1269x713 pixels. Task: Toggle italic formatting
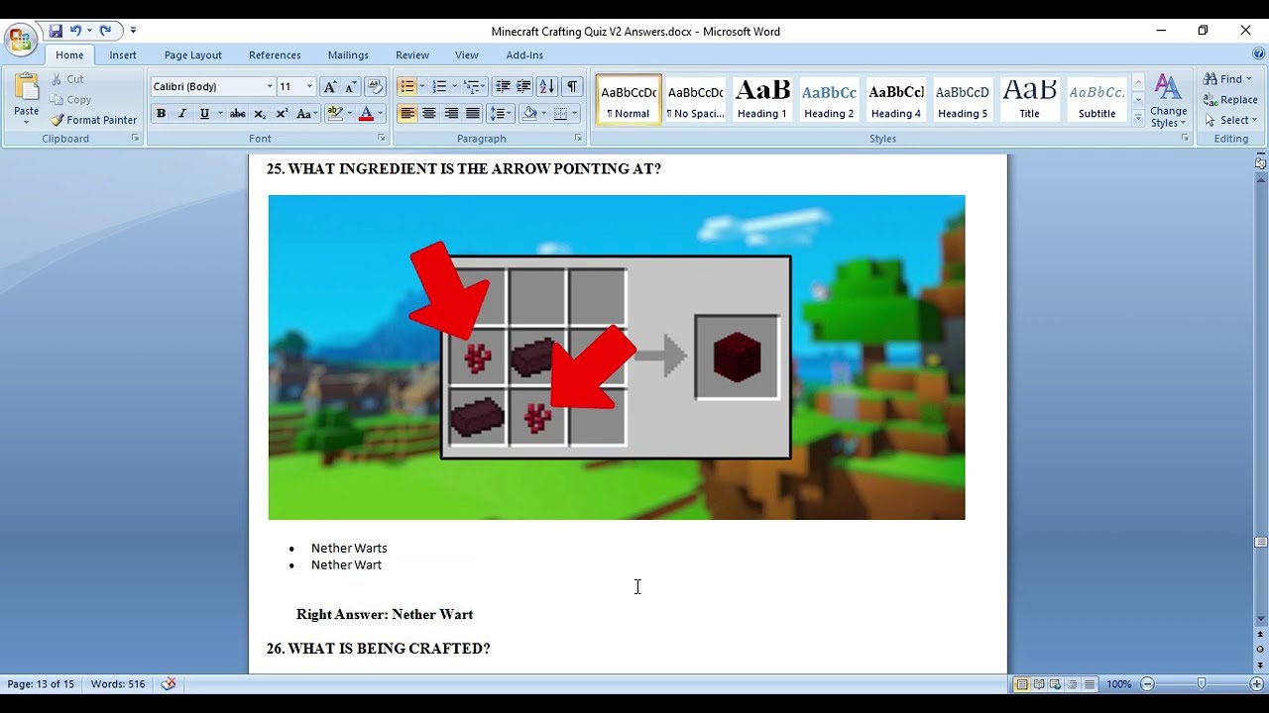181,114
